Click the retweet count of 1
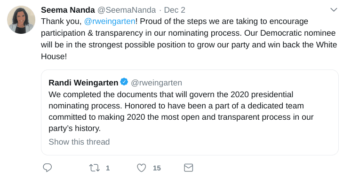The image size is (343, 177). point(108,168)
